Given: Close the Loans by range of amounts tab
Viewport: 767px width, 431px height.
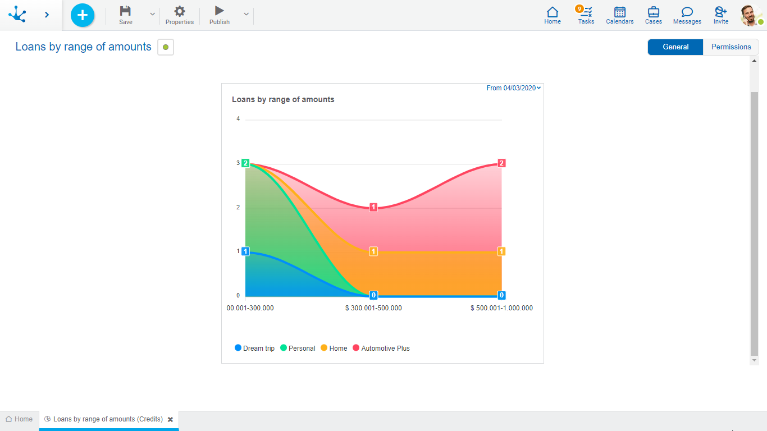Looking at the screenshot, I should [x=170, y=419].
